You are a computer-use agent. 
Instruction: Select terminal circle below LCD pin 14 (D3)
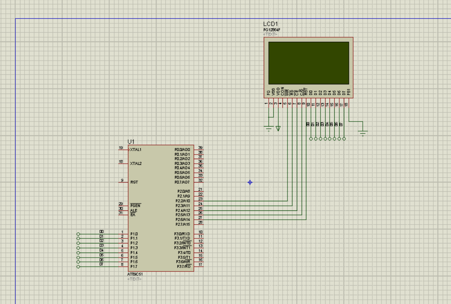(x=325, y=139)
